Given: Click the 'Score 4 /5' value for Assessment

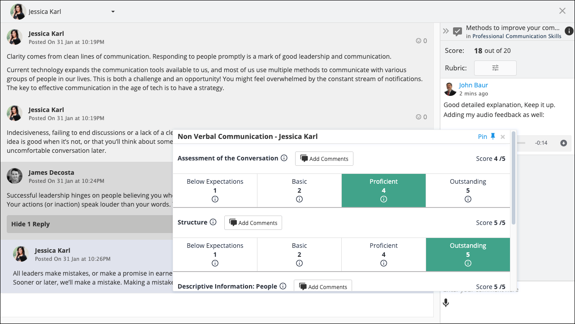Looking at the screenshot, I should point(491,159).
